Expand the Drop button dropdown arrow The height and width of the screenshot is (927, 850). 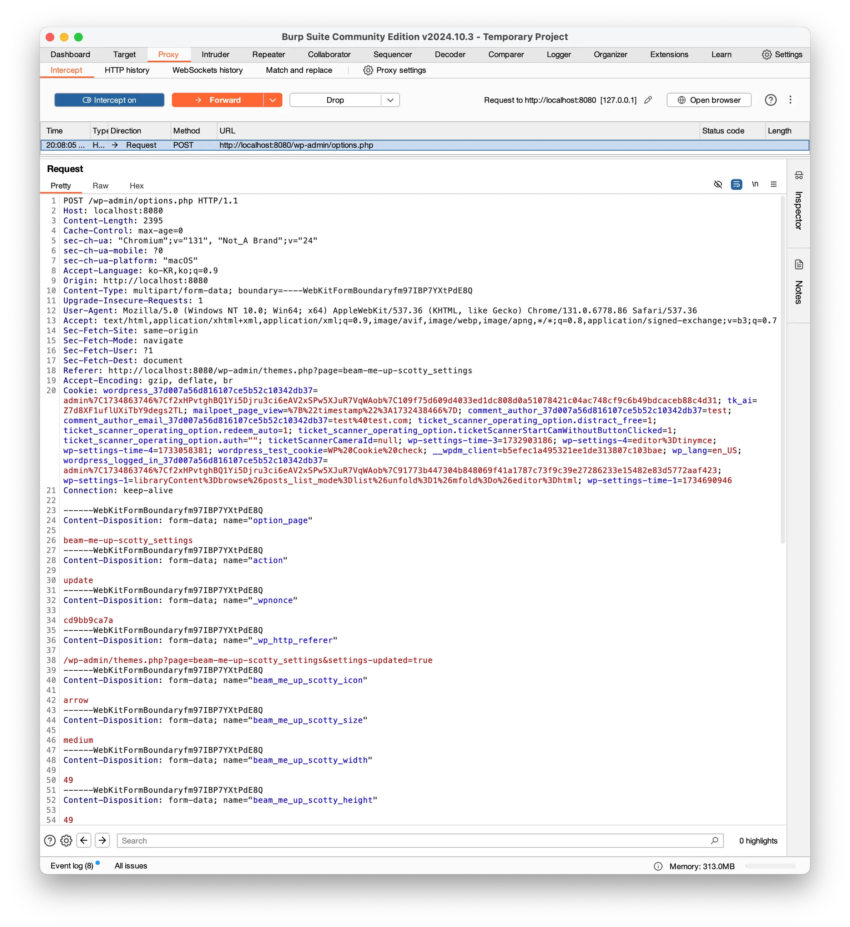390,100
